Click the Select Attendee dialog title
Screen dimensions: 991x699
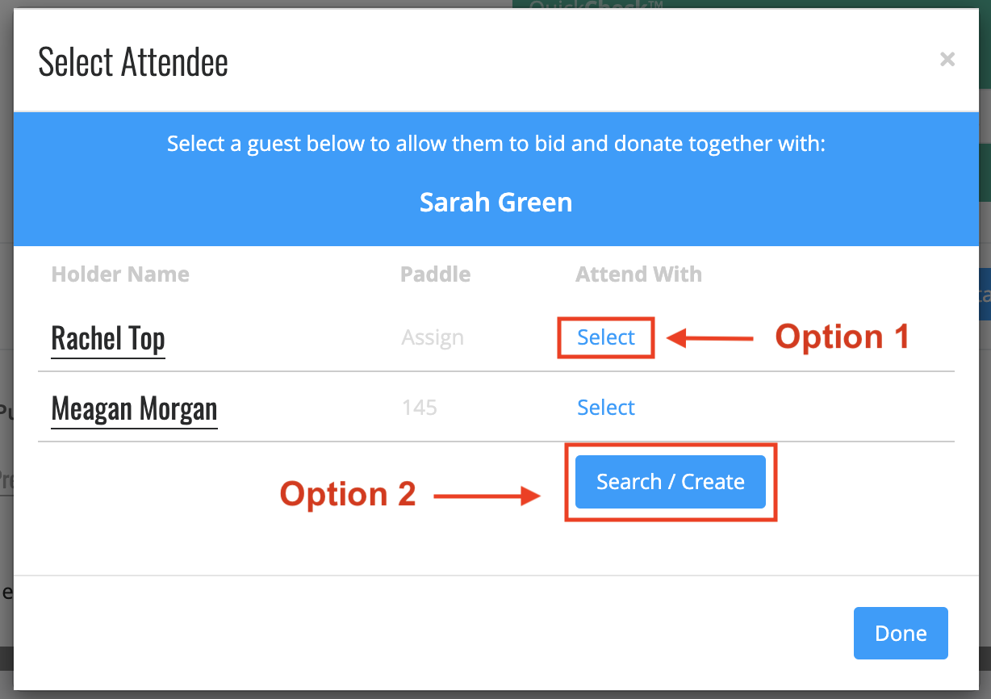coord(133,62)
